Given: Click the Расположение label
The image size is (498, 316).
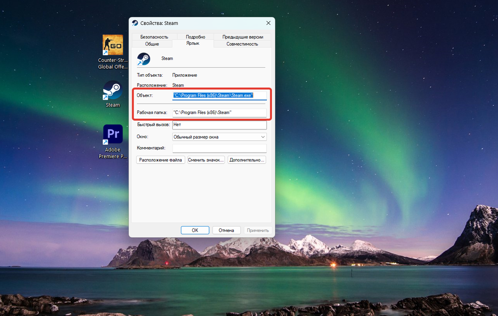Looking at the screenshot, I should point(152,85).
